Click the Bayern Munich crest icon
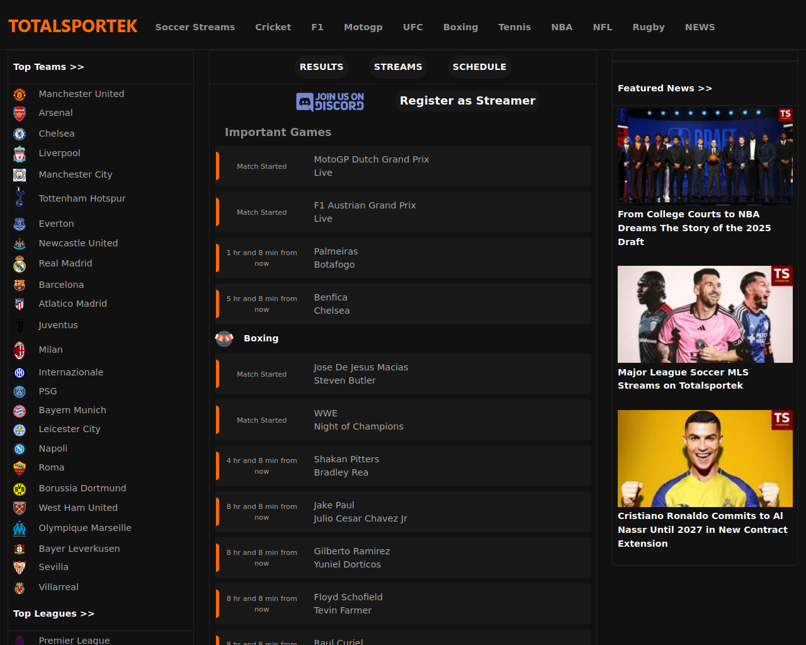Image resolution: width=806 pixels, height=645 pixels. (x=20, y=411)
